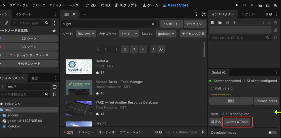Add a new scene tab
281x138 pixels.
(84, 14)
